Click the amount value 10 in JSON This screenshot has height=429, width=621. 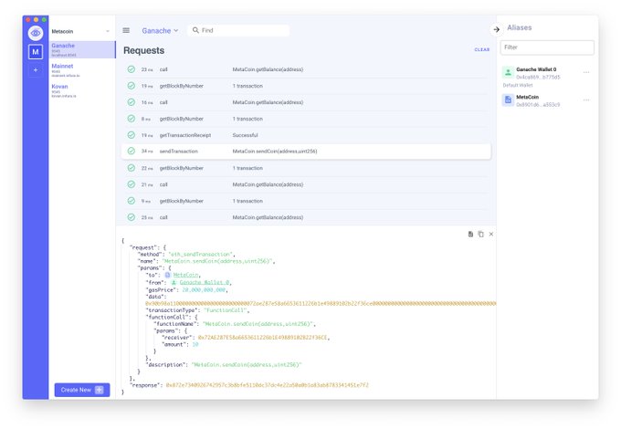[195, 344]
